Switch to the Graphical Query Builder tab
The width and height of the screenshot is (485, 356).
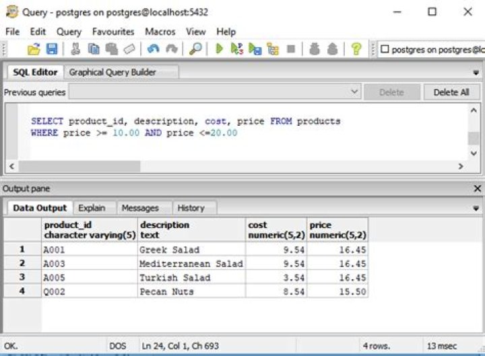coord(112,72)
